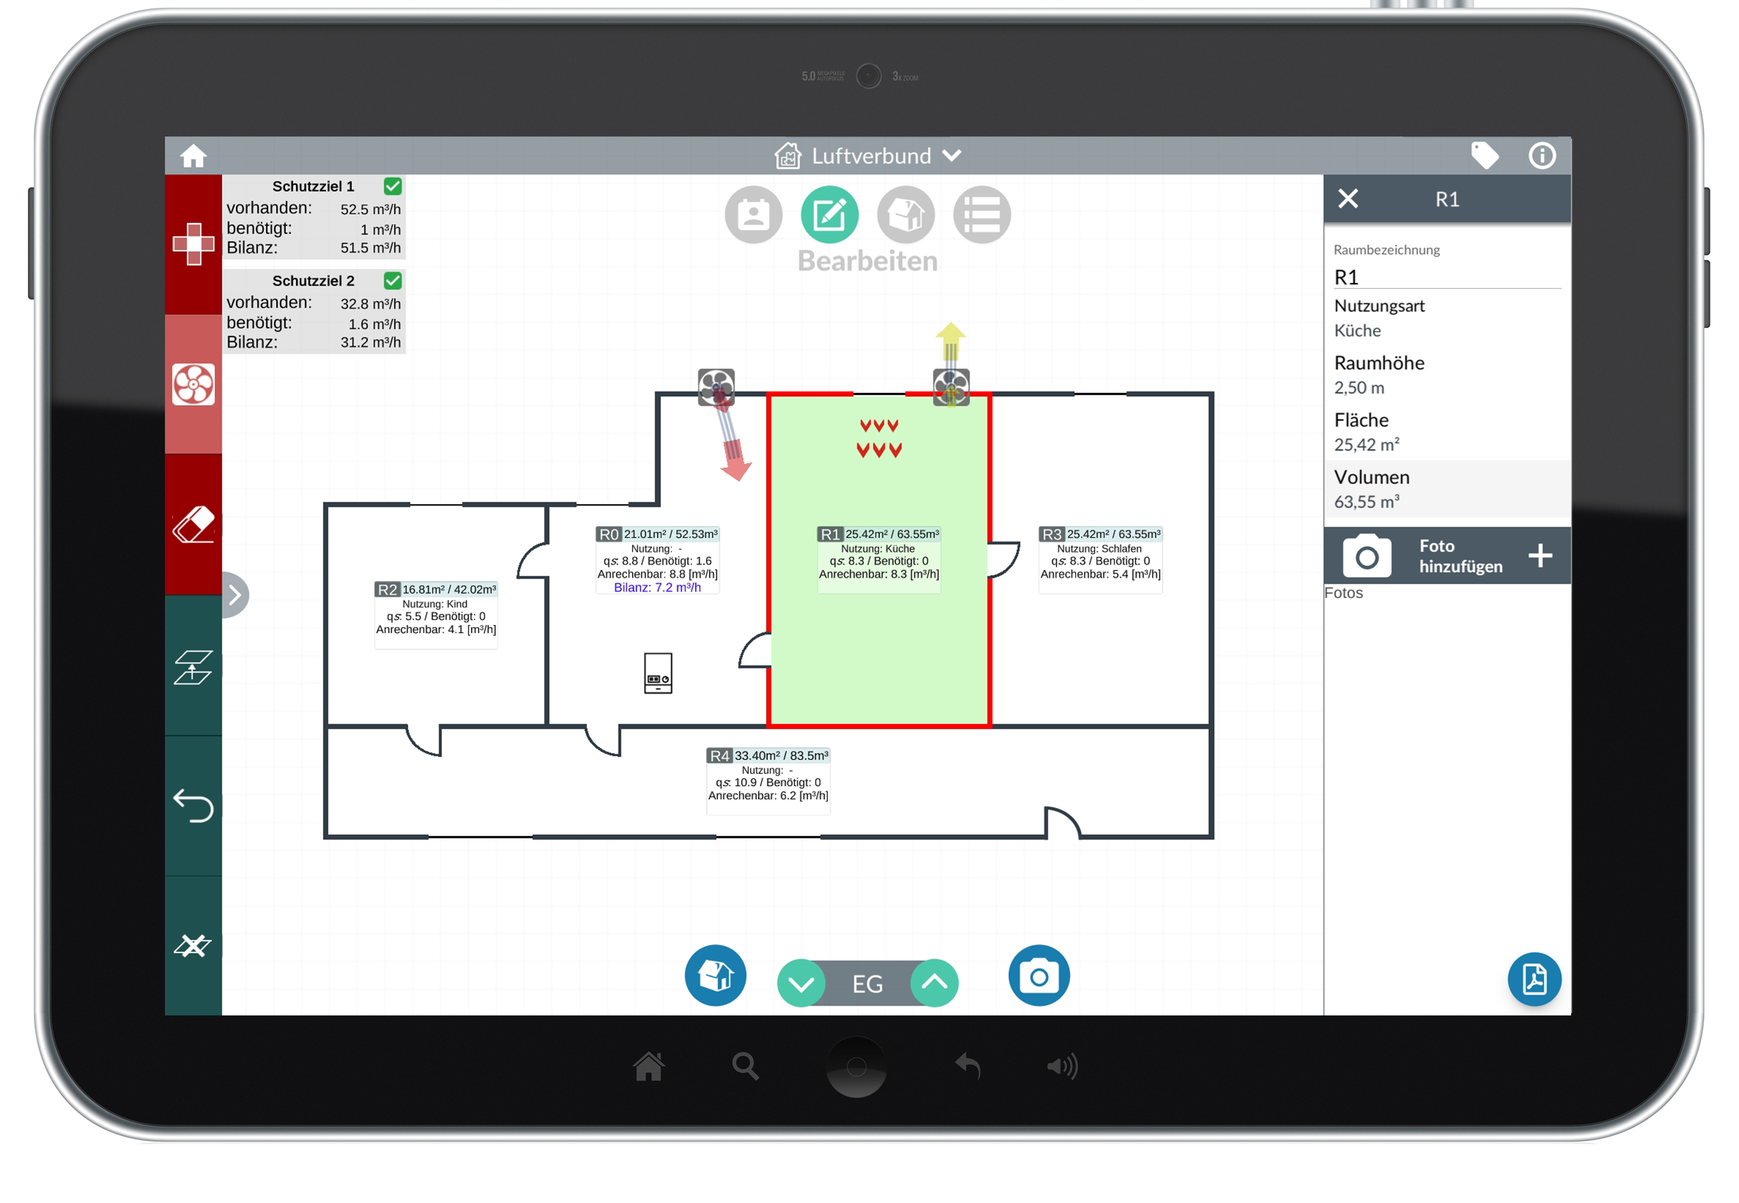The height and width of the screenshot is (1203, 1739).
Task: Click the home icon in top bar
Action: pyautogui.click(x=193, y=156)
